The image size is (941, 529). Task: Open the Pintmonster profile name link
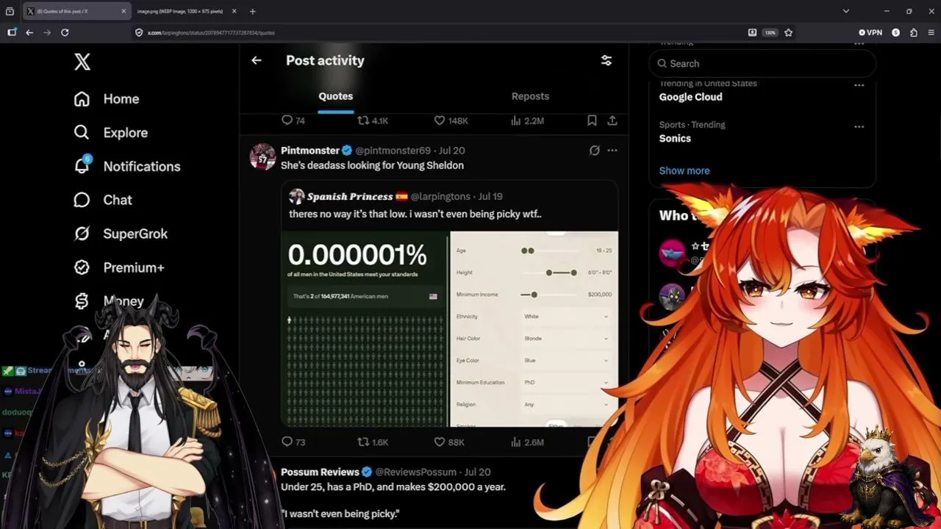[x=310, y=150]
